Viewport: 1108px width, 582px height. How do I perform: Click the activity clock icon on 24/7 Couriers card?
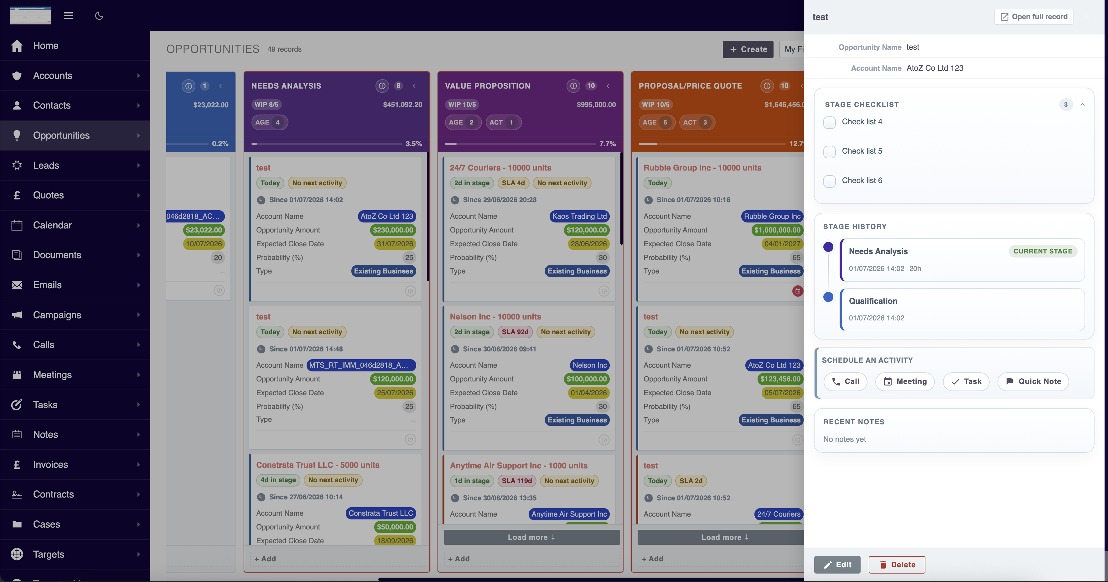[x=604, y=291]
